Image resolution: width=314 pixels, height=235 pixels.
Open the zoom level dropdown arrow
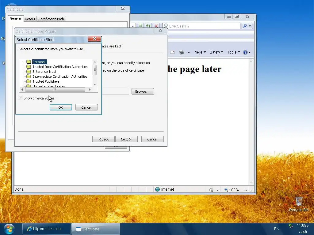pos(246,190)
